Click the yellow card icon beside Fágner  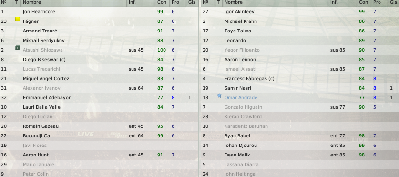point(18,19)
